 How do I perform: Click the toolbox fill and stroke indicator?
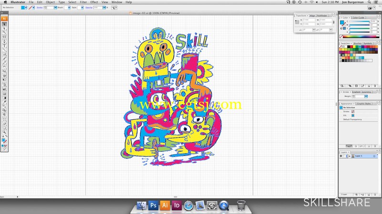(x=4, y=141)
